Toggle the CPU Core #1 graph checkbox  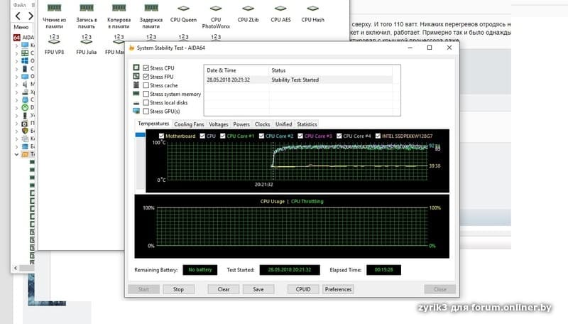pos(223,136)
